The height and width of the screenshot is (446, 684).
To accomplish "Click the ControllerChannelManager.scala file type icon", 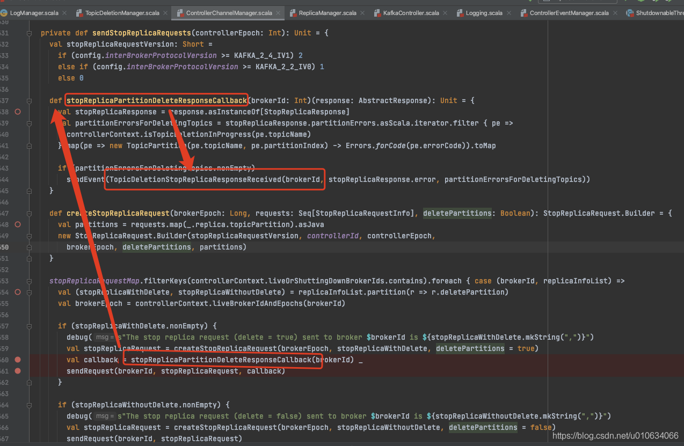I will coord(179,13).
